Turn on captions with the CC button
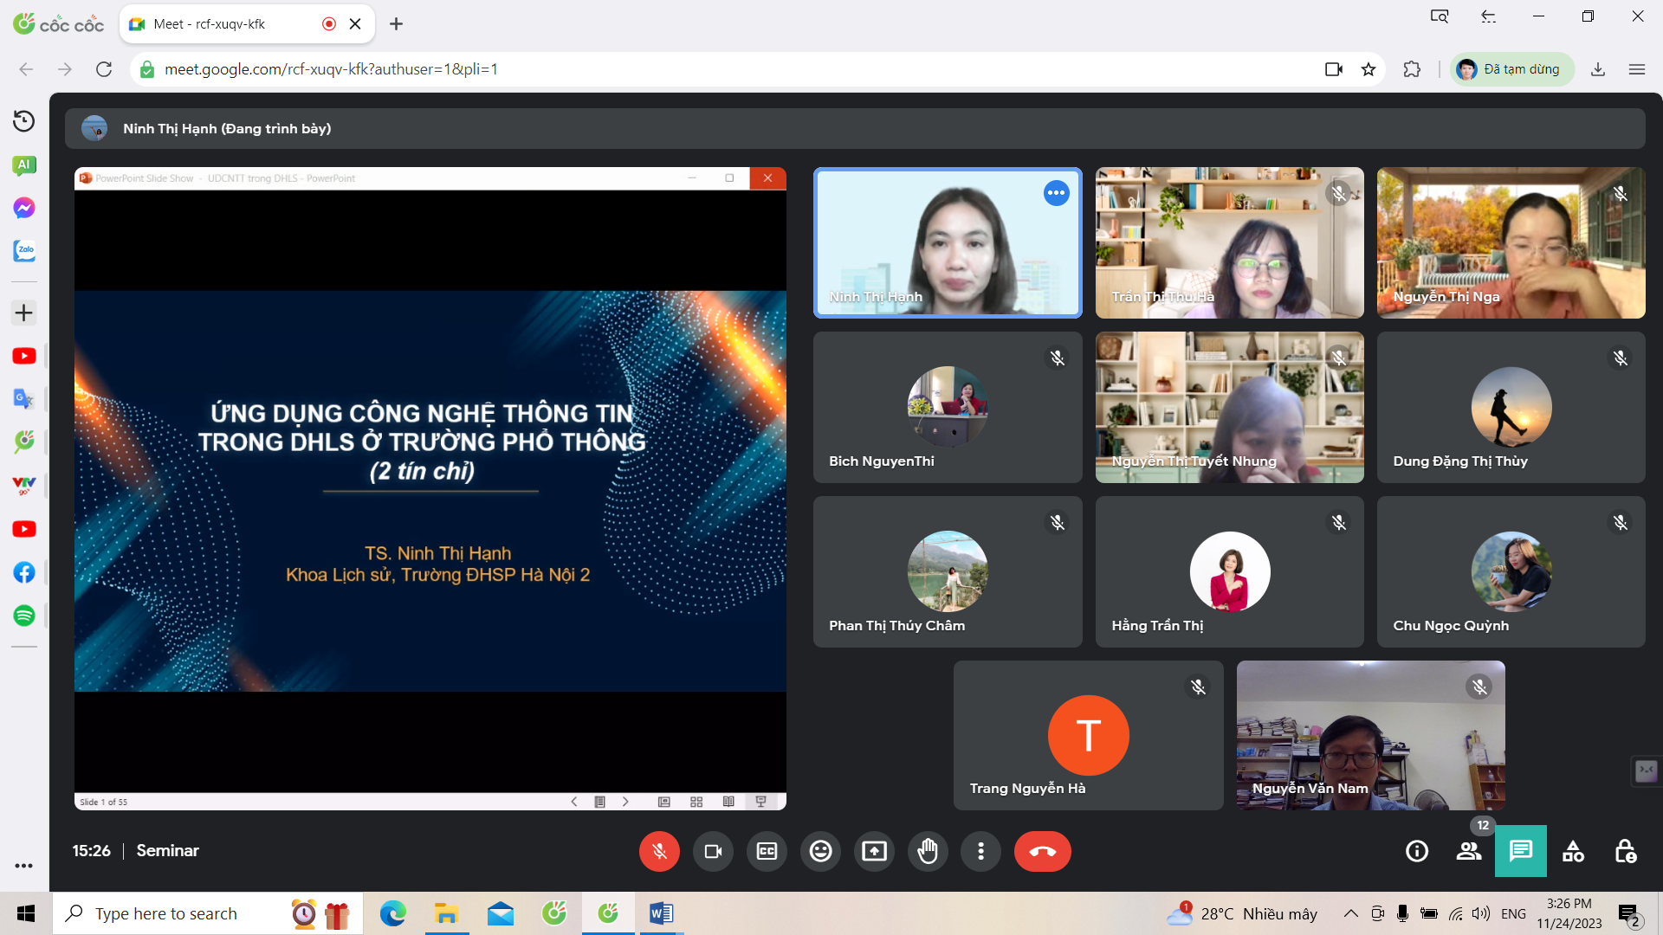The height and width of the screenshot is (935, 1663). click(767, 852)
